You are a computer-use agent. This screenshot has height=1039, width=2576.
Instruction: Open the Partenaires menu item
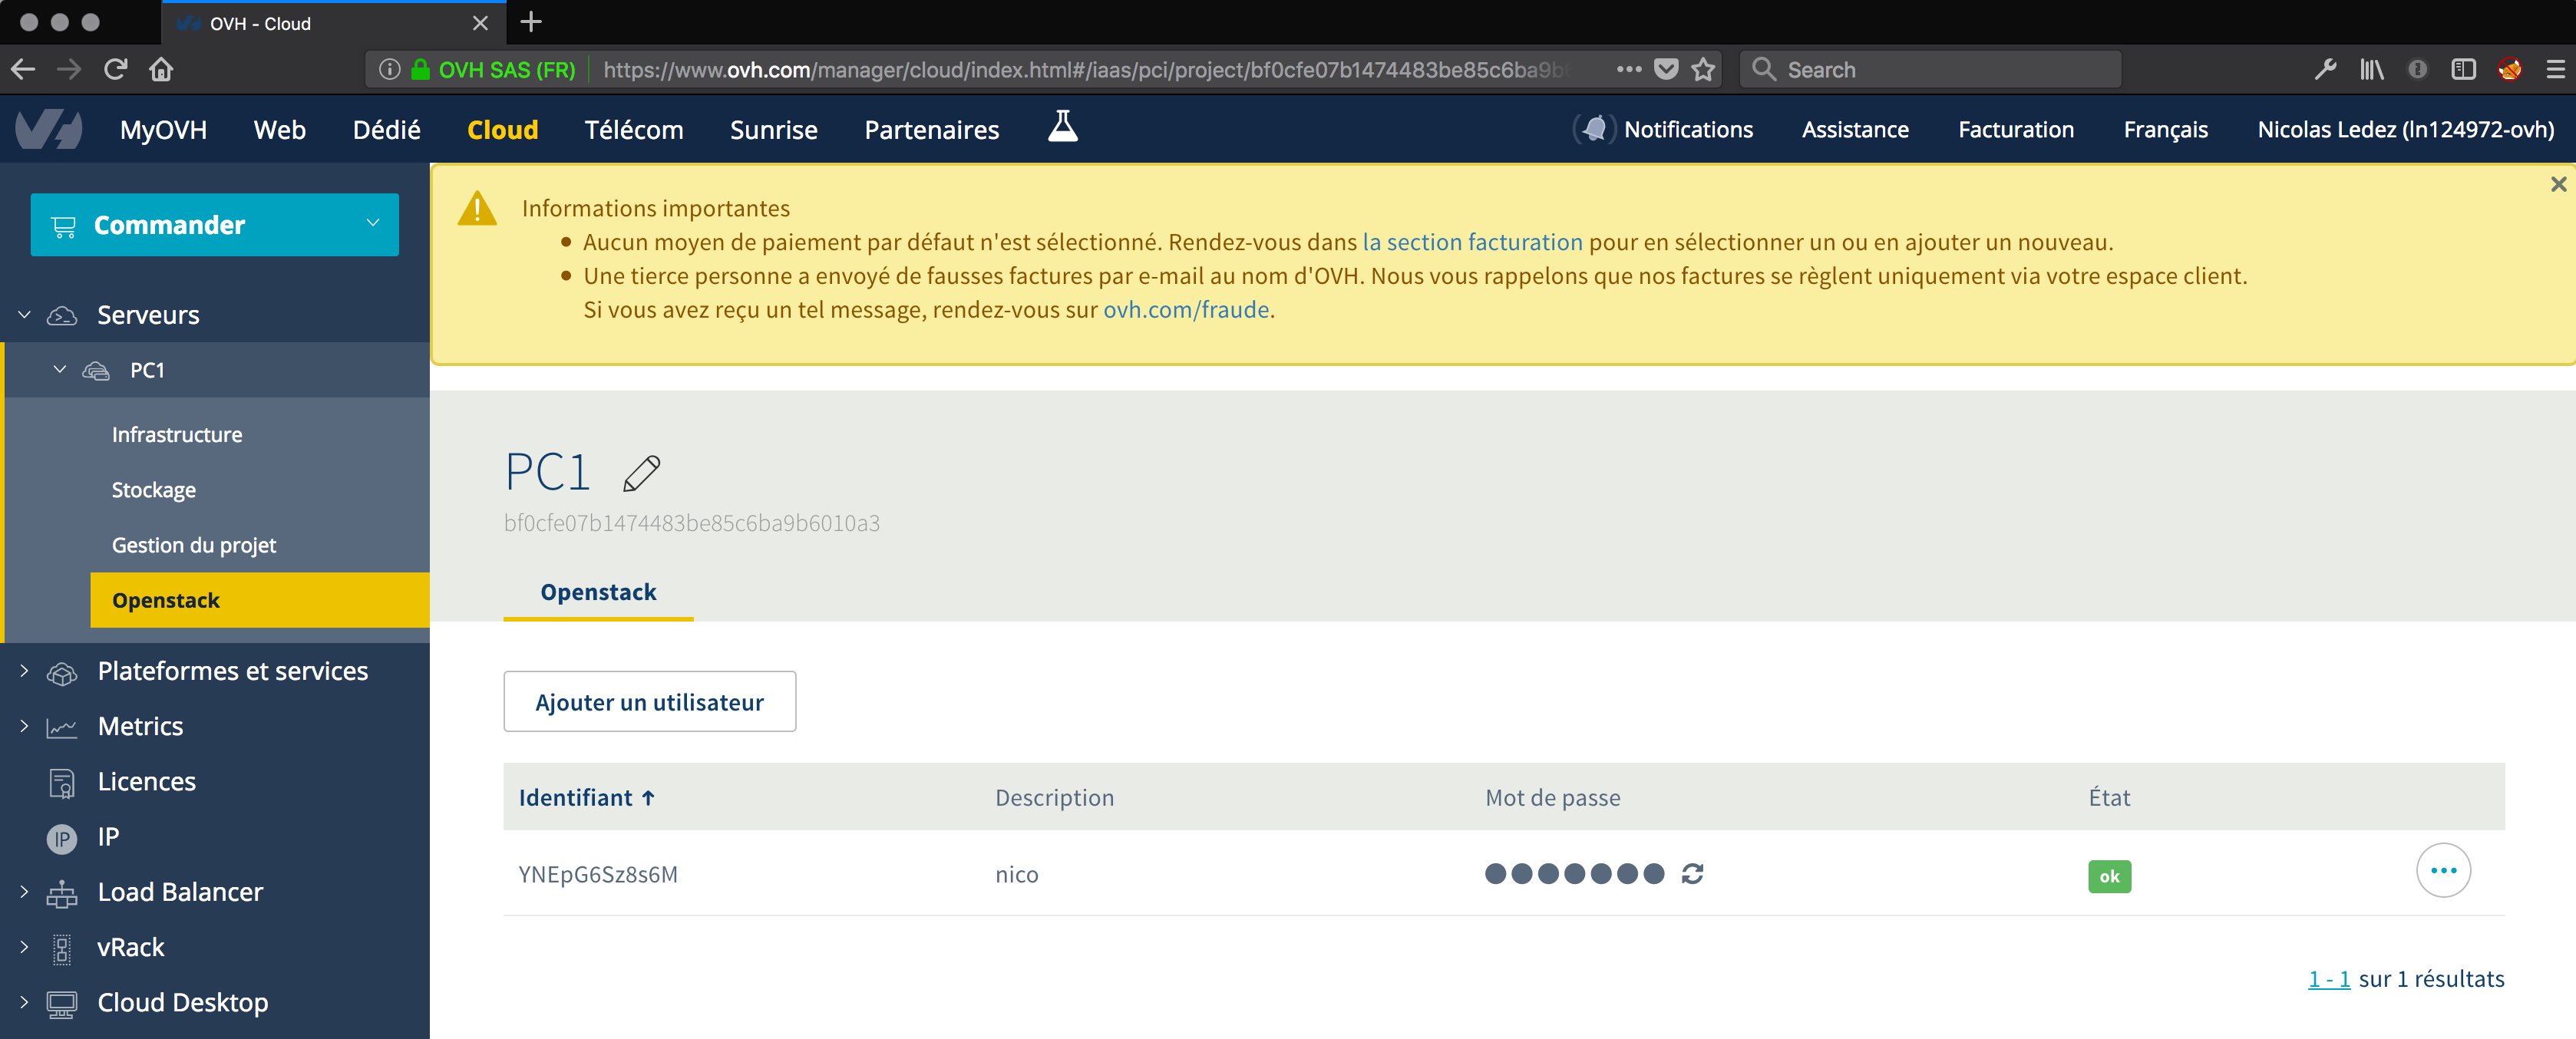coord(932,130)
